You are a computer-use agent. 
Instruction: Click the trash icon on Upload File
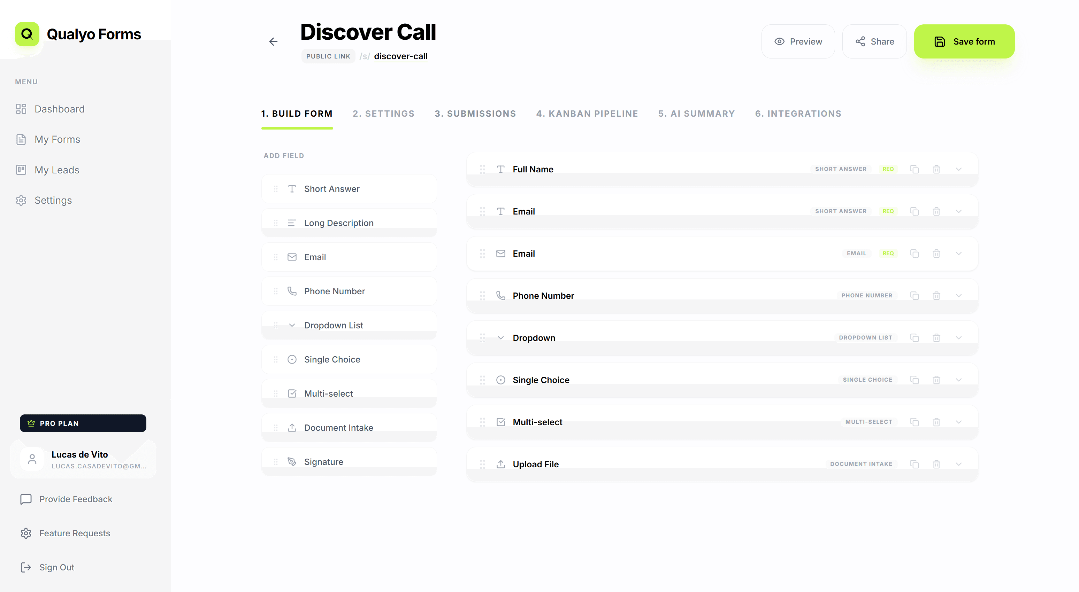pyautogui.click(x=936, y=464)
